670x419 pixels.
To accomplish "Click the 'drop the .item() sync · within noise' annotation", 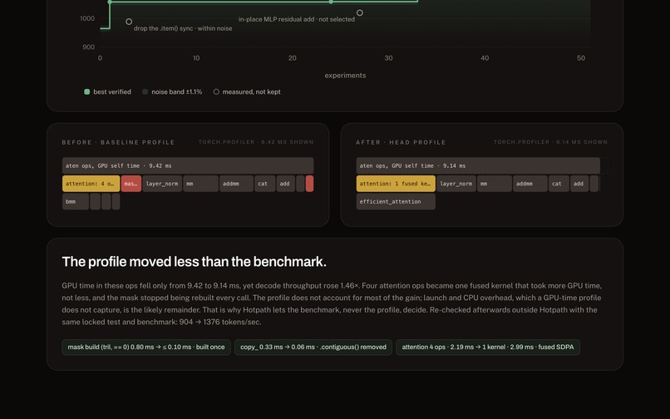I will coord(183,28).
